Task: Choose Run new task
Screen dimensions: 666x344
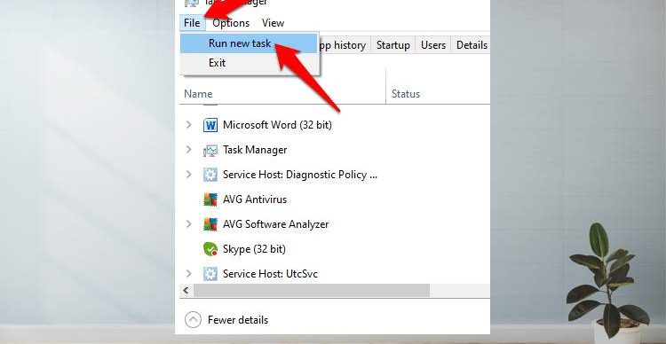Action: (249, 43)
